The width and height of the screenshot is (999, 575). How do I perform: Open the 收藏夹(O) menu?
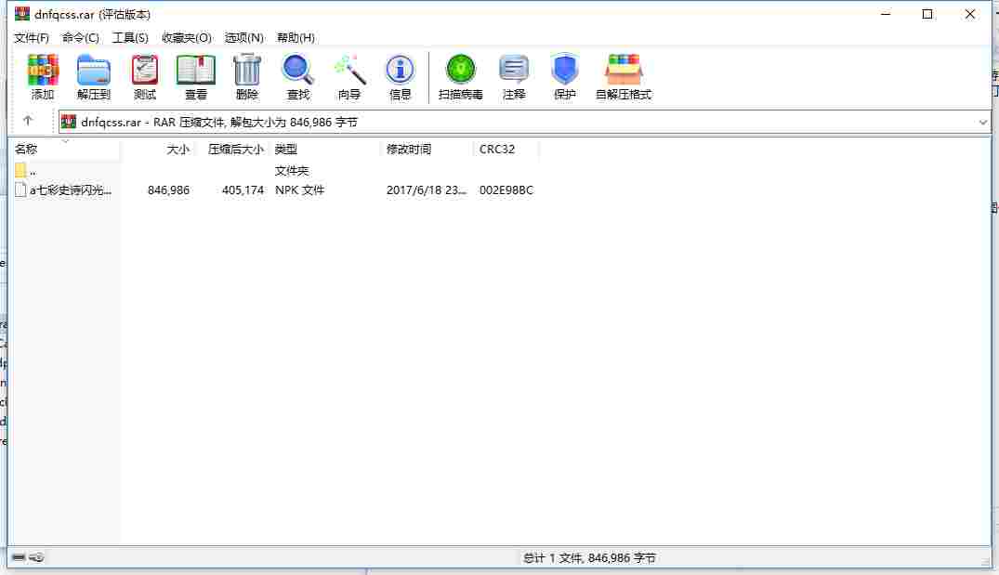tap(187, 37)
